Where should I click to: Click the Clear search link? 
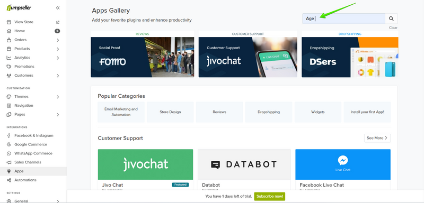393,28
